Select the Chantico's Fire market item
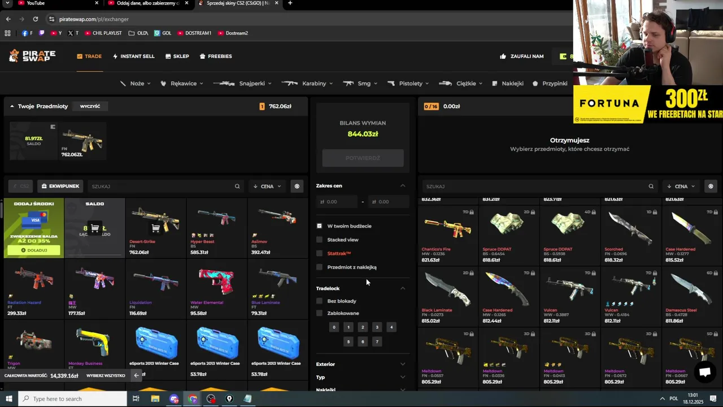 tap(447, 236)
